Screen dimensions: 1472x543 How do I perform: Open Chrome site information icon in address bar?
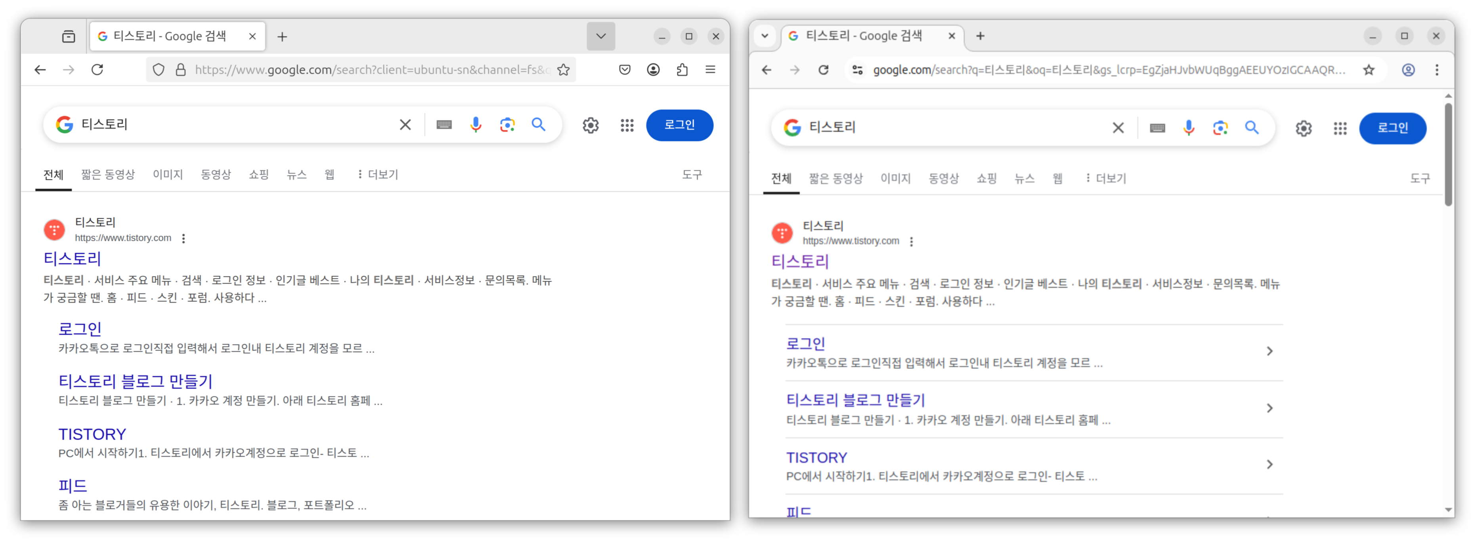click(x=857, y=70)
